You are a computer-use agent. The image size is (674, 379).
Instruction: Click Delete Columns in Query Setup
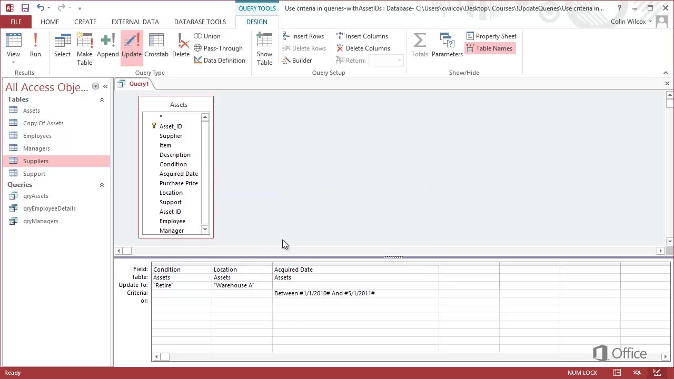(x=363, y=48)
